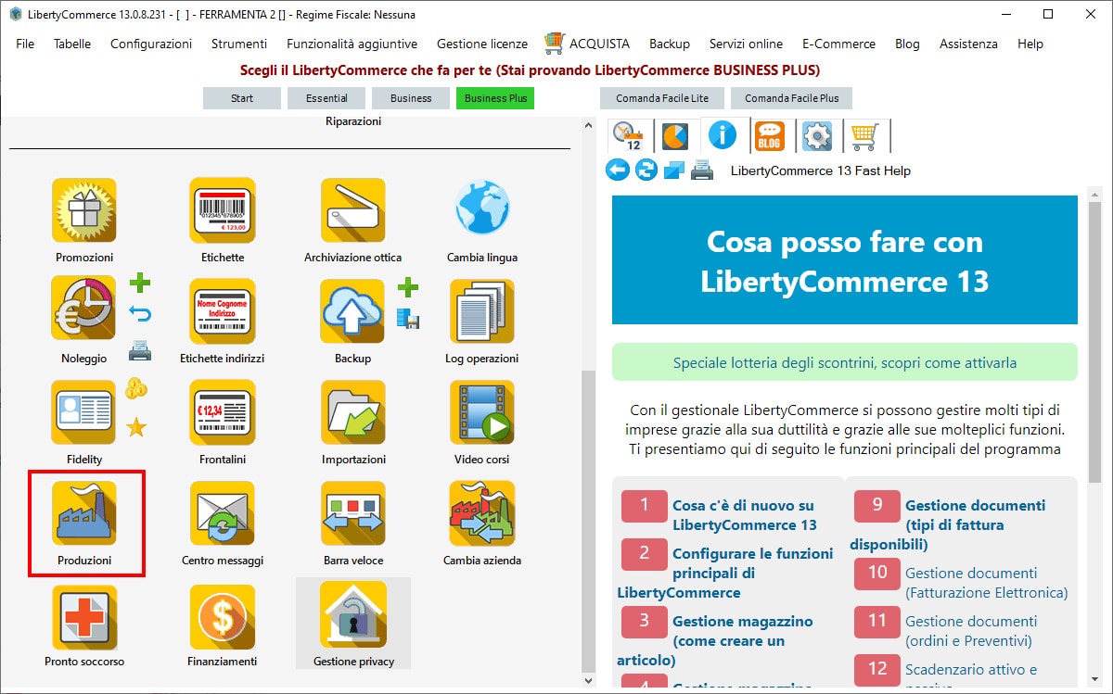Click green plus next to Backup
This screenshot has height=694, width=1113.
[408, 287]
